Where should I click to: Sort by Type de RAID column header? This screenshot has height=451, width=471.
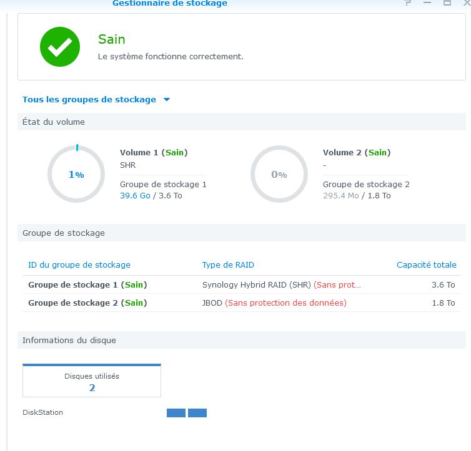pos(228,264)
